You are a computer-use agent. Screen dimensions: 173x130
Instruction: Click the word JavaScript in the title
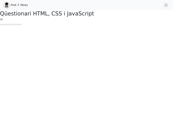point(80,14)
